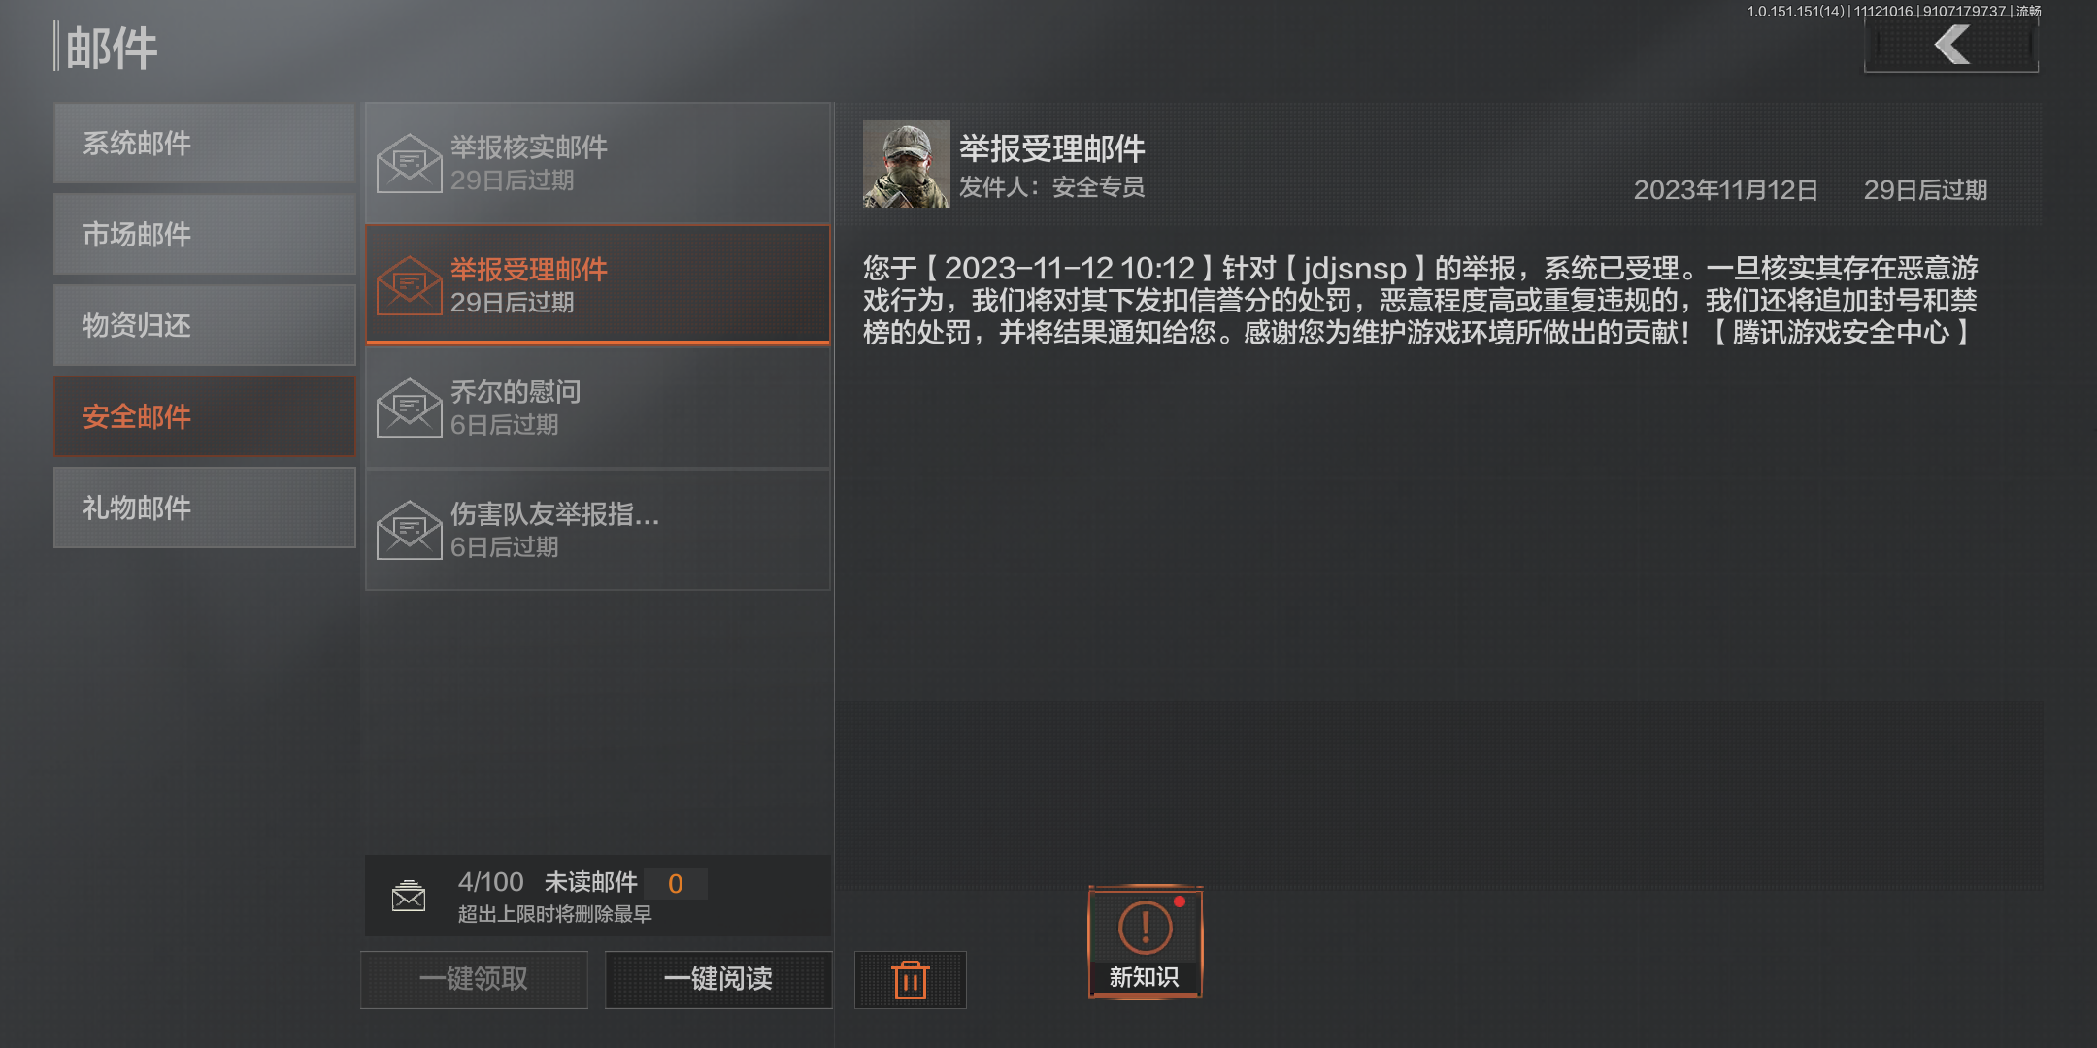Click the sender avatar of 安全专员
2097x1048 pixels.
pyautogui.click(x=906, y=164)
